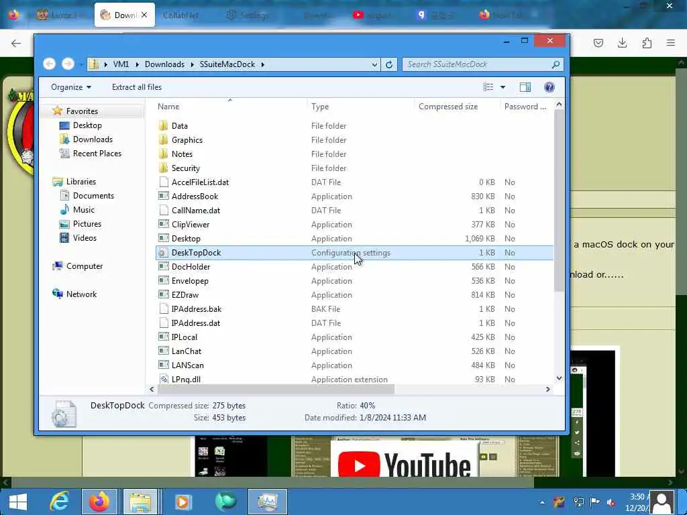Change view with the view icon
The width and height of the screenshot is (687, 515).
click(x=488, y=87)
